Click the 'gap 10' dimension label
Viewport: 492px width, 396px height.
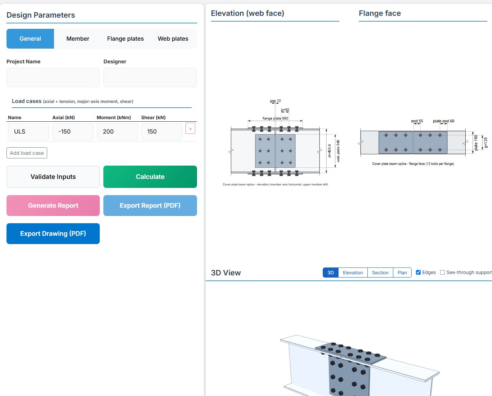(x=275, y=101)
